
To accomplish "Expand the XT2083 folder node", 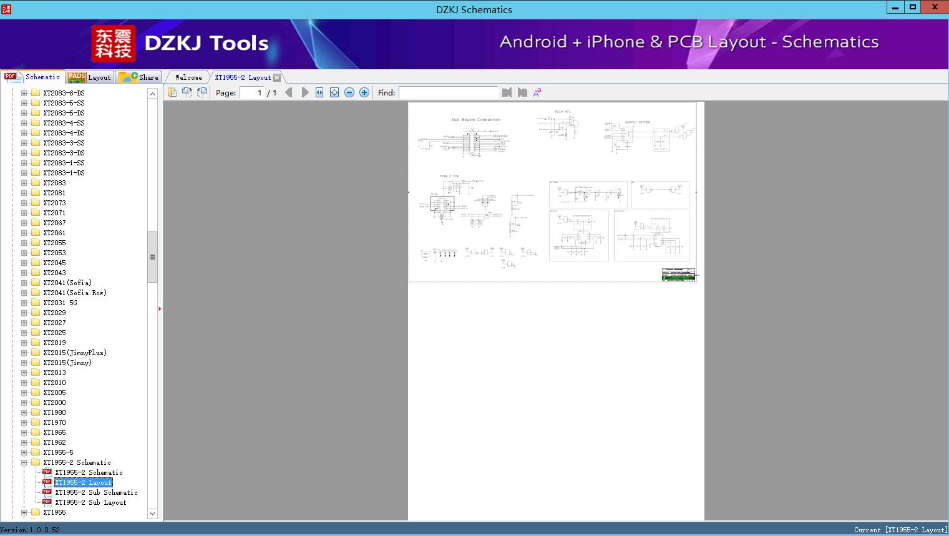I will (x=23, y=182).
